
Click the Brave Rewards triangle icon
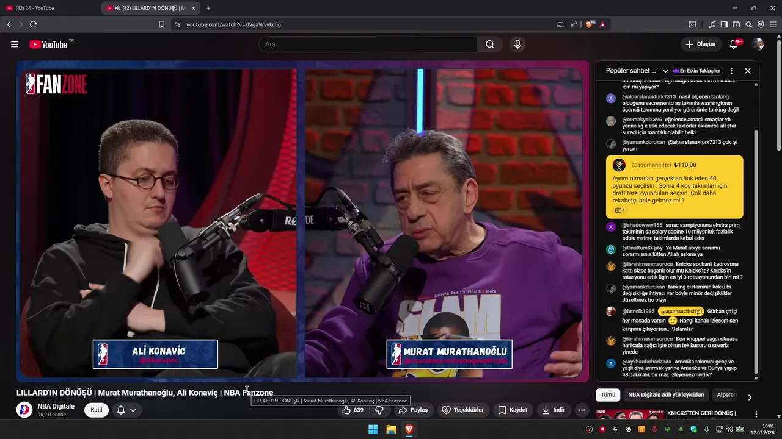602,24
